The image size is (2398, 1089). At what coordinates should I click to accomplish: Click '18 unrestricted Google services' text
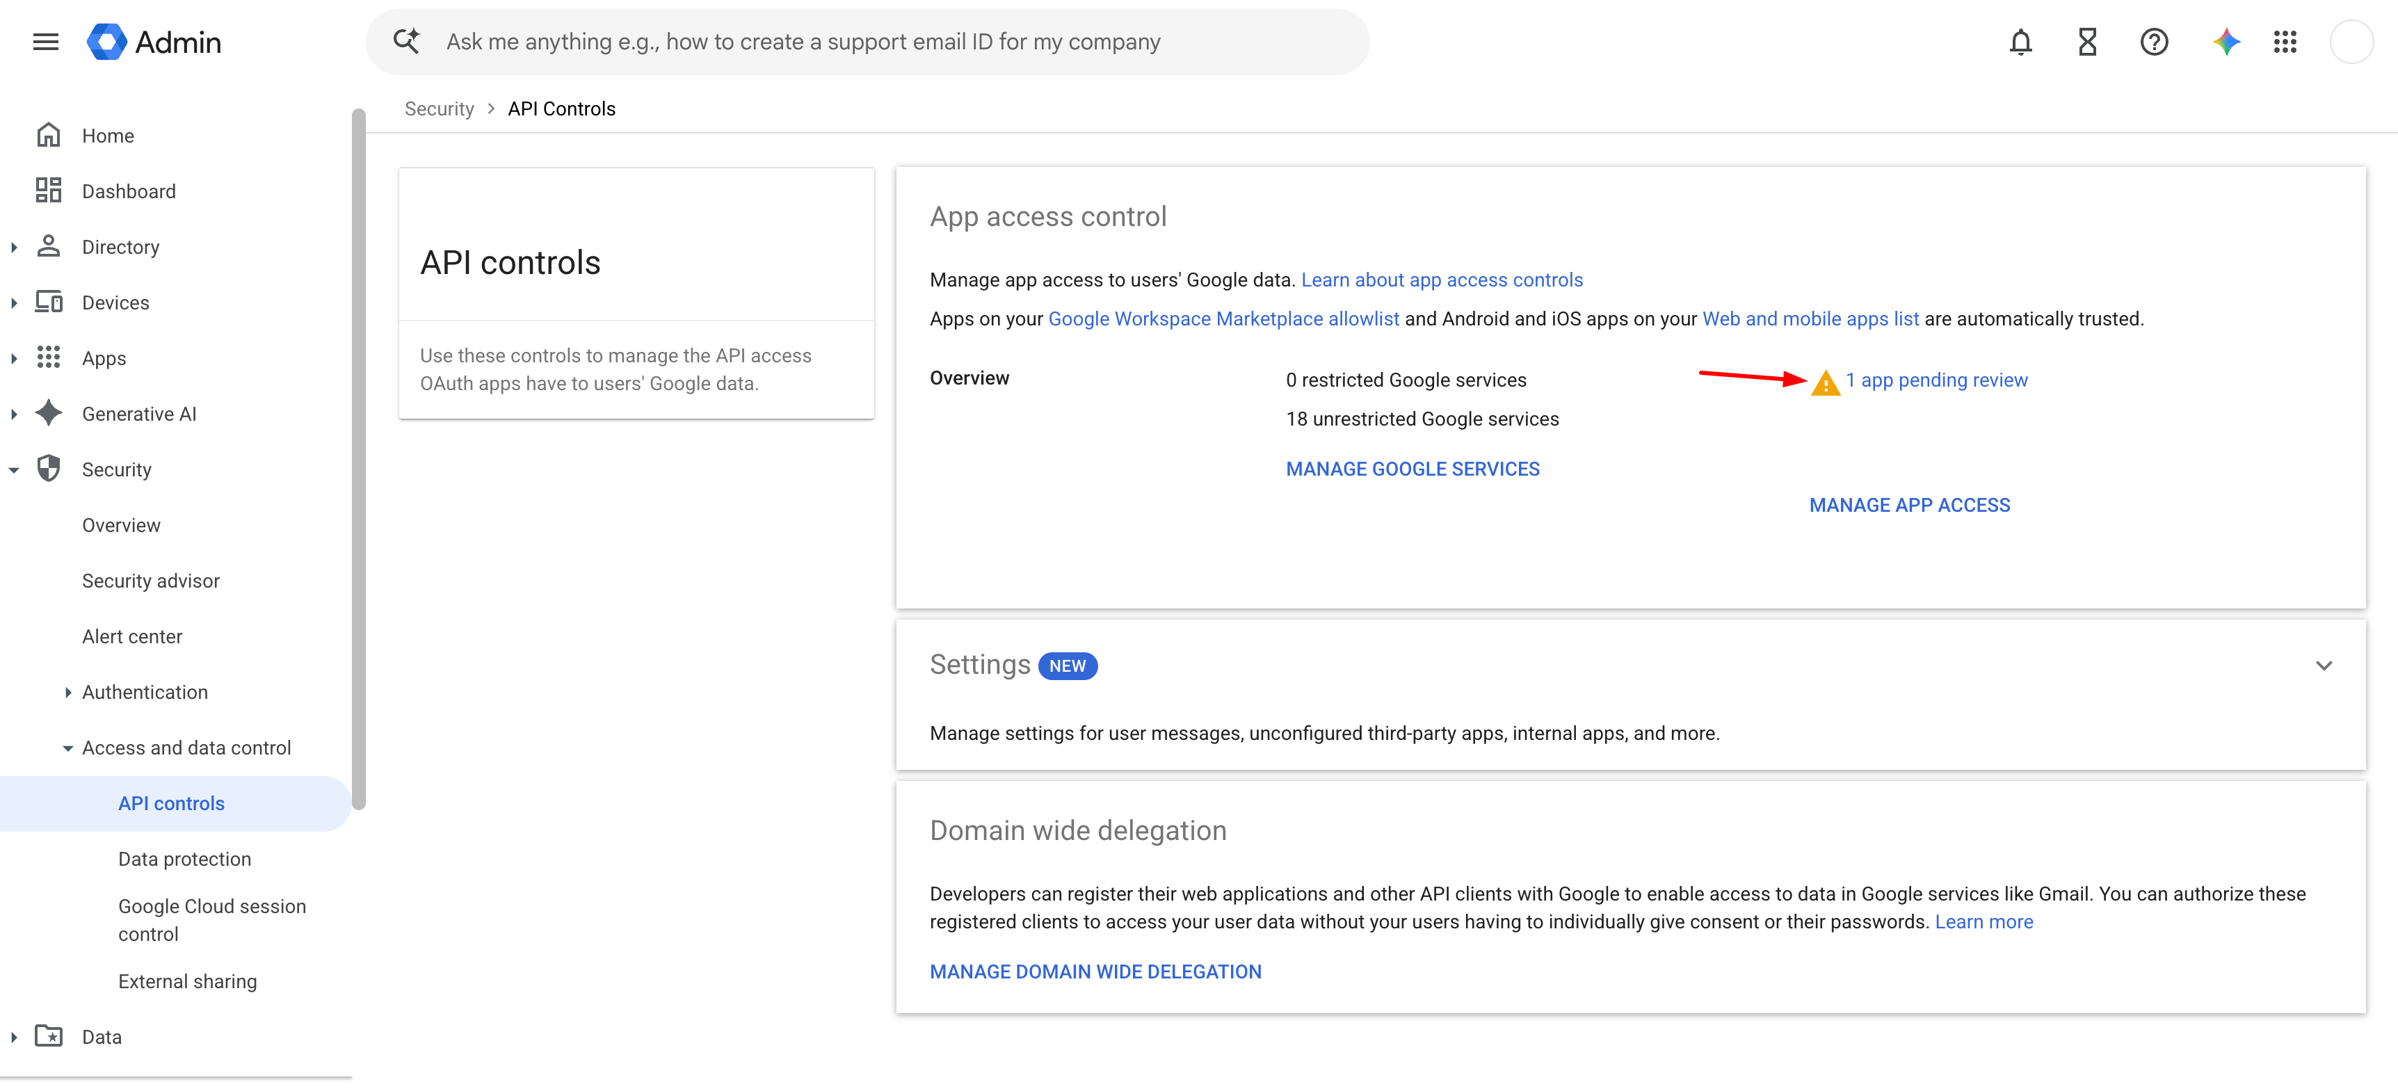click(1422, 420)
